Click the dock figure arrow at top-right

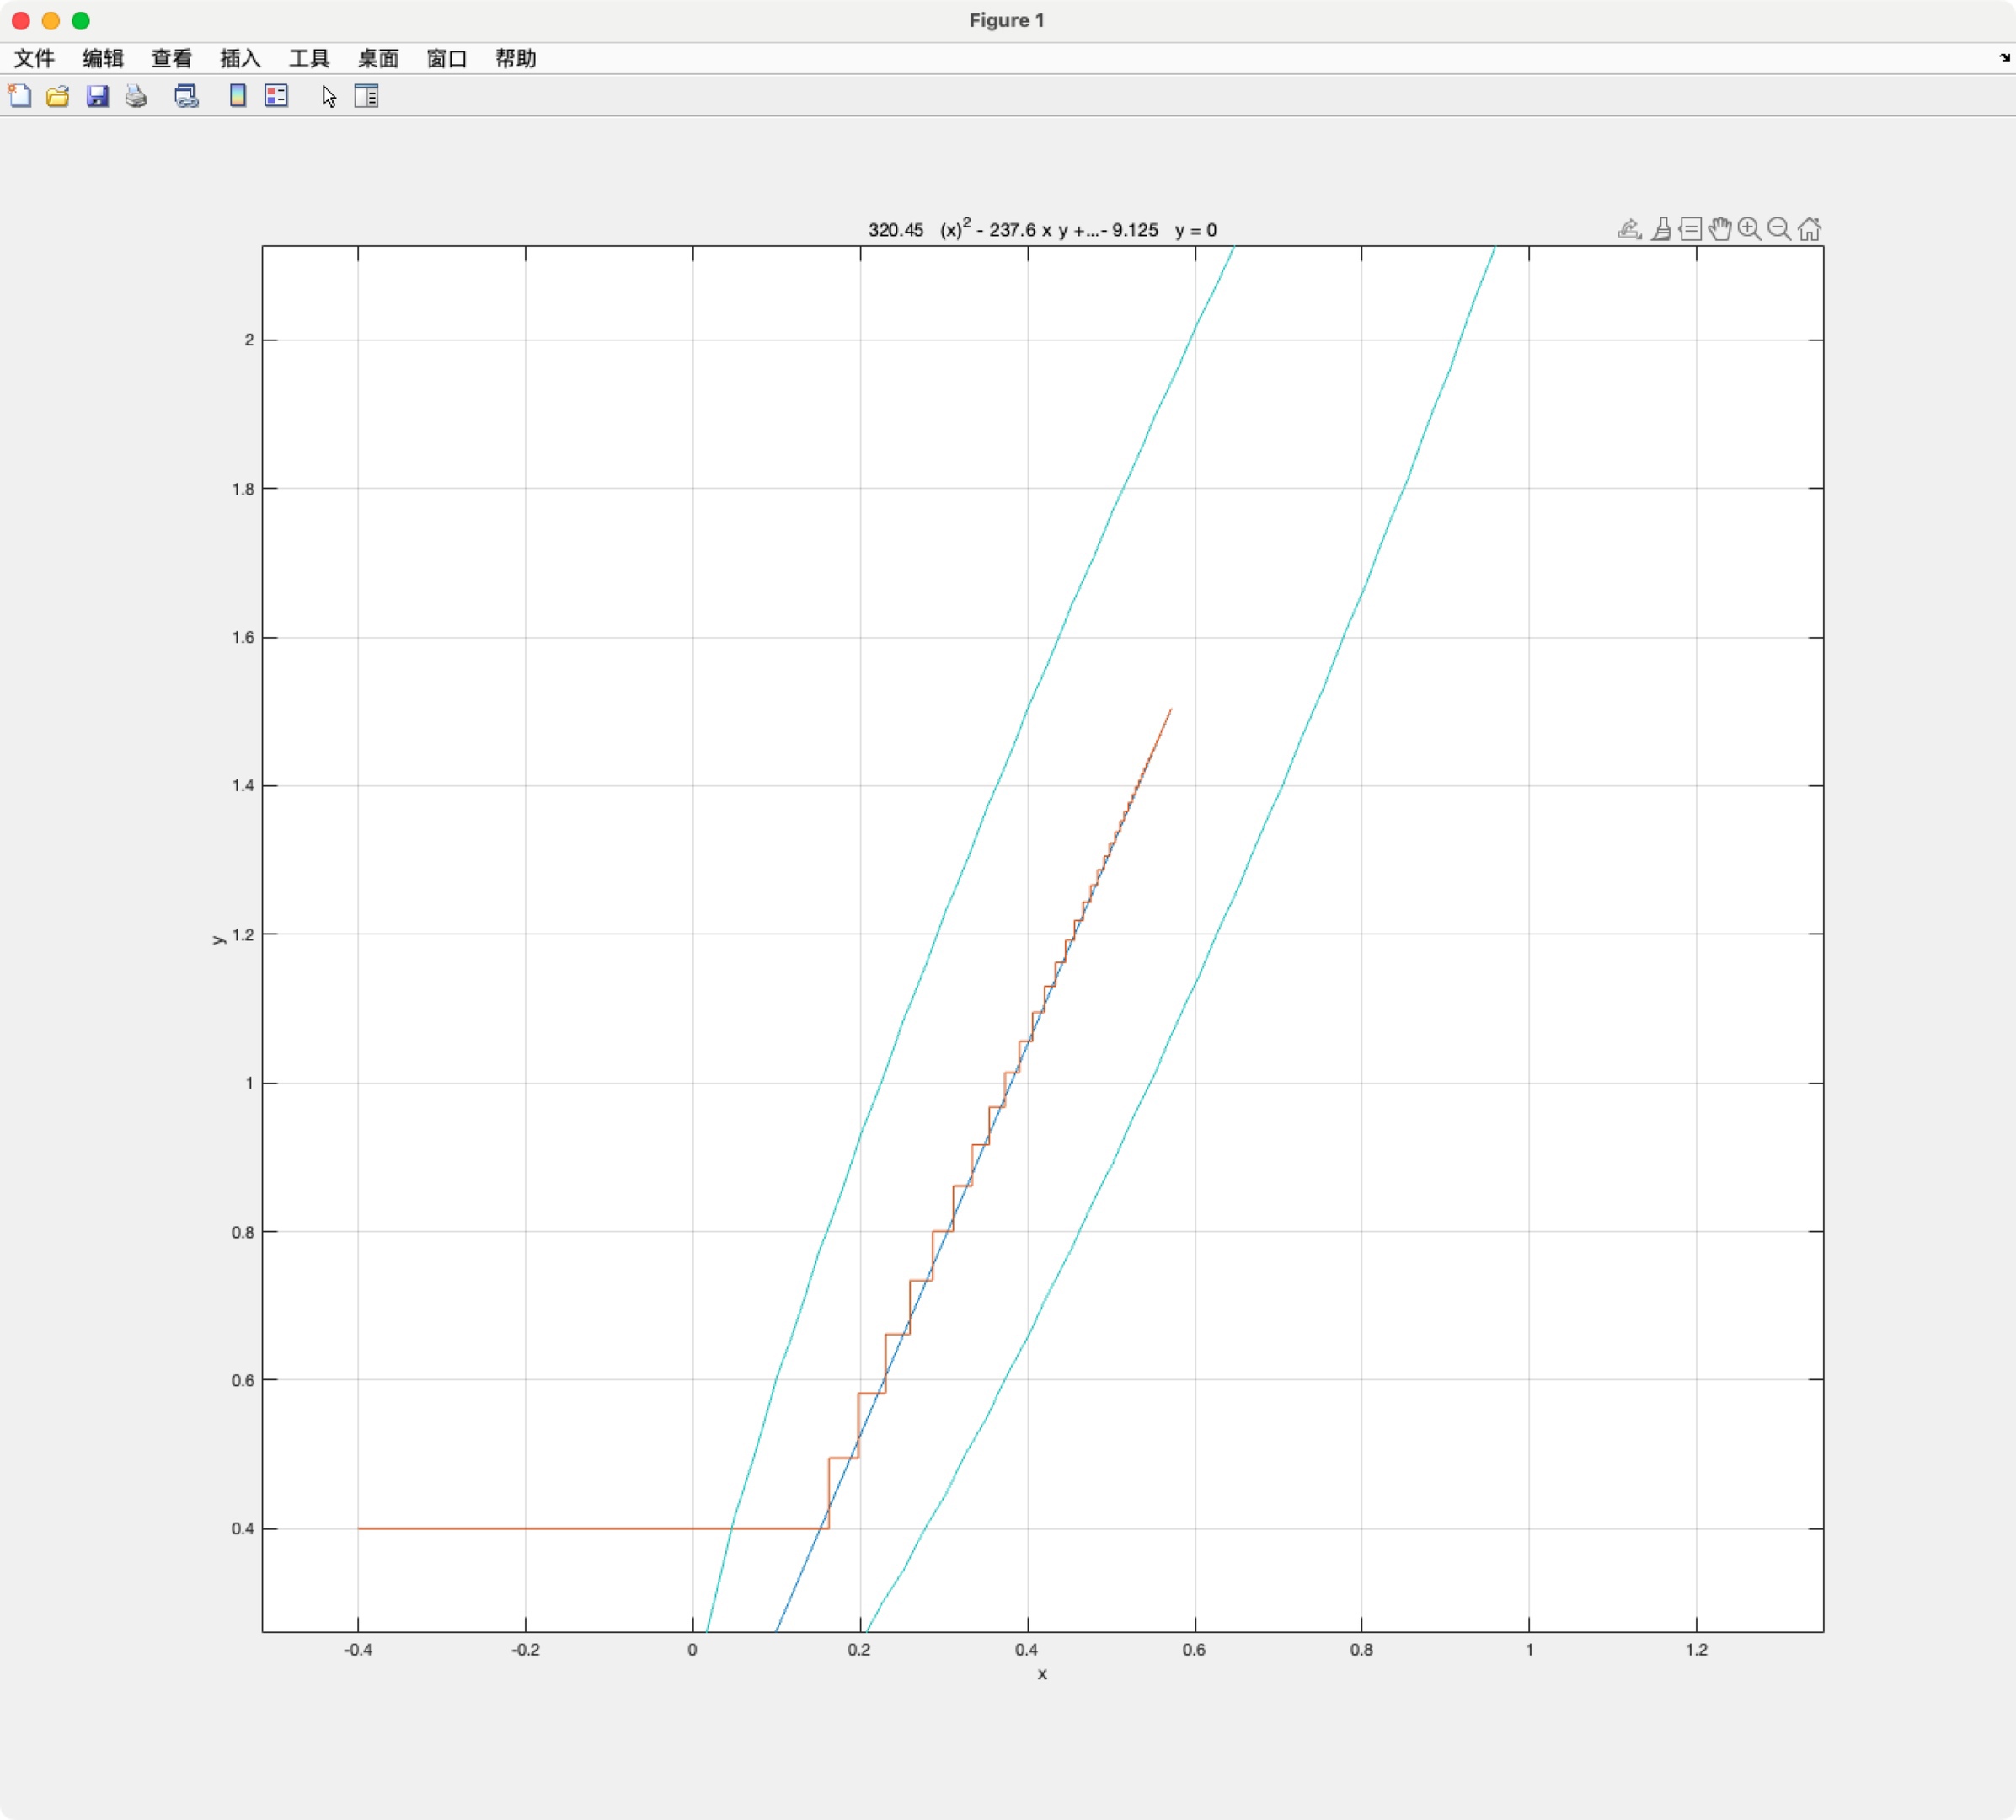pos(2004,58)
